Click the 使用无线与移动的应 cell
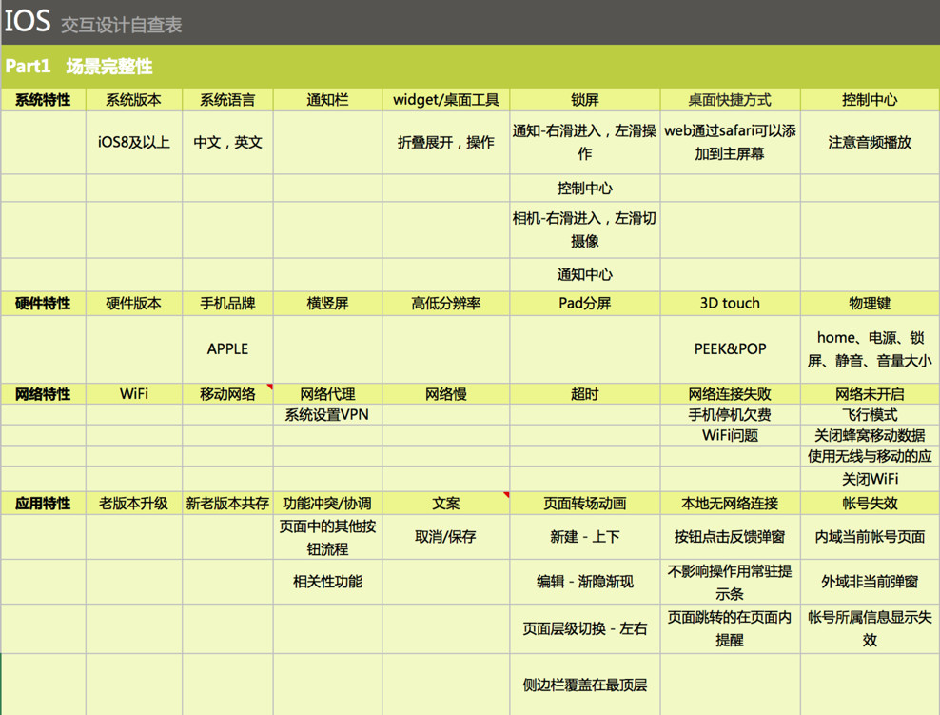Viewport: 940px width, 715px height. coord(870,456)
